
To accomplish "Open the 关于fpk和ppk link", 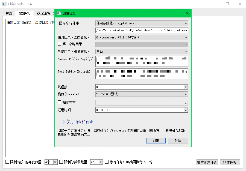I will pos(80,122).
